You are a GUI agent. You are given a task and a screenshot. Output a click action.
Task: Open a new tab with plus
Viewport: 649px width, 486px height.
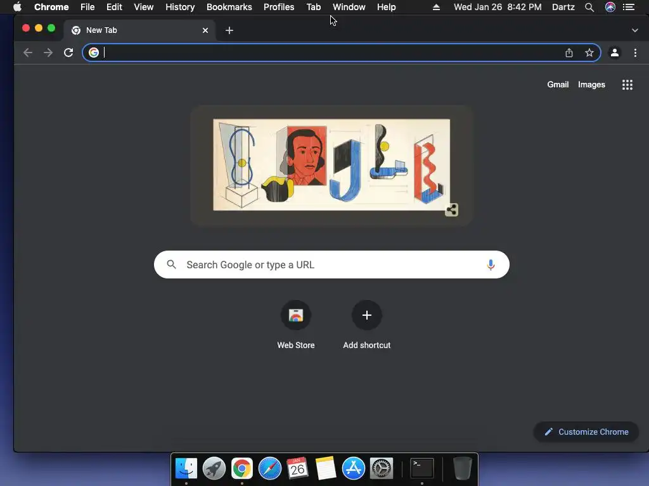coord(229,30)
